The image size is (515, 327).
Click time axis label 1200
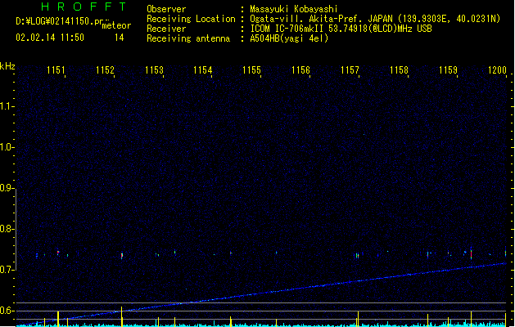click(x=497, y=69)
